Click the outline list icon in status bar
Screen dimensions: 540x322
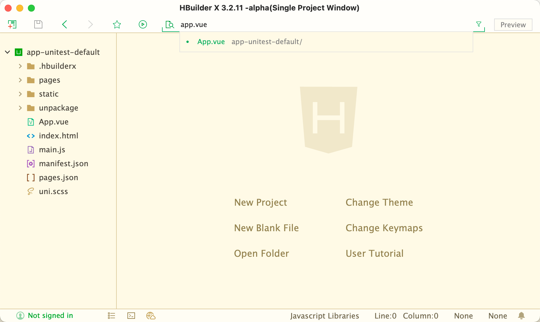[x=111, y=316]
